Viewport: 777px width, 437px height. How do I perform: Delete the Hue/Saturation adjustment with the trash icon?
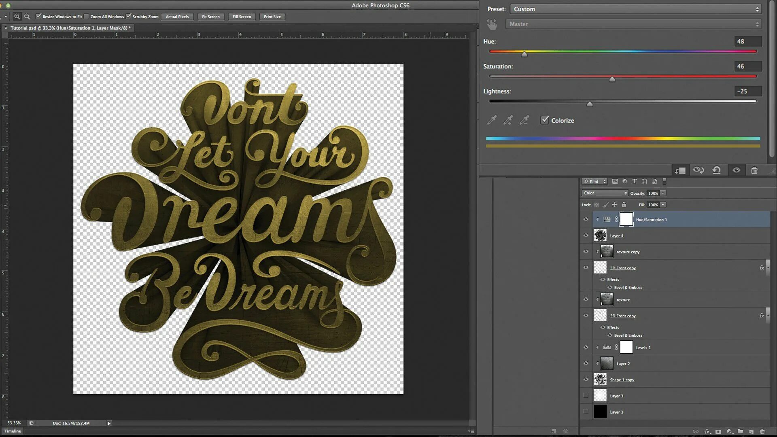[754, 170]
